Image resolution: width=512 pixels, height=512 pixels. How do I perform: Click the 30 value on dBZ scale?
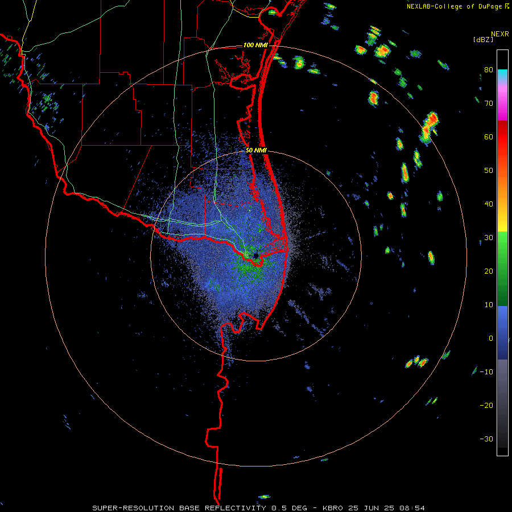489,237
